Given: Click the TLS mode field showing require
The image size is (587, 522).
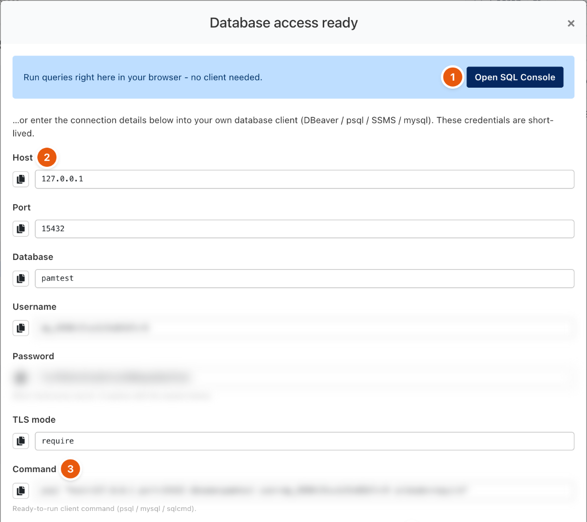Looking at the screenshot, I should [x=305, y=441].
